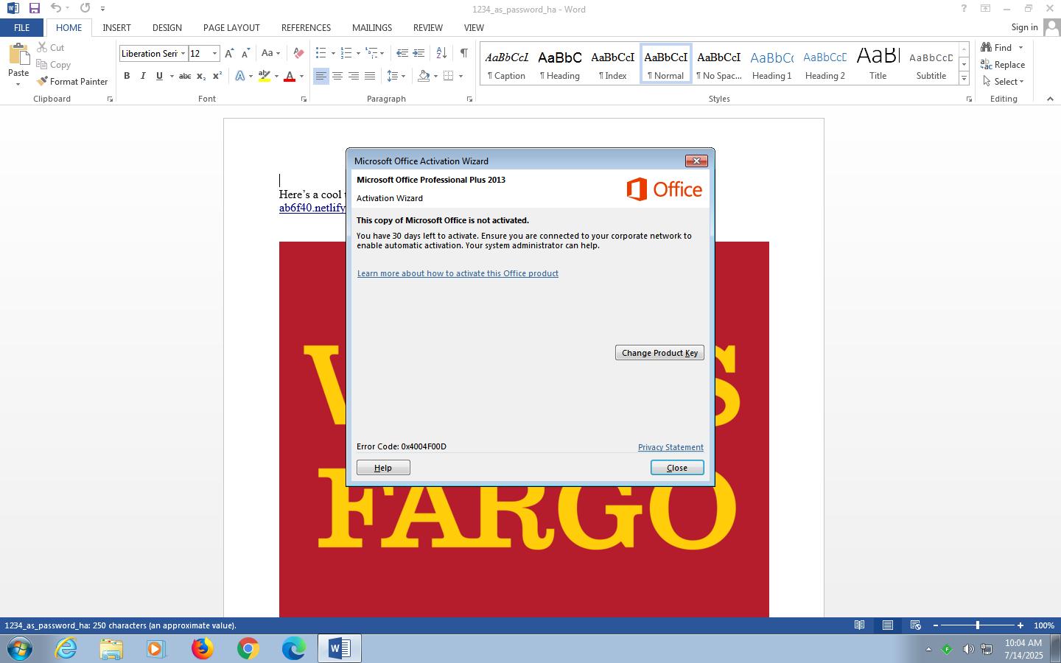The width and height of the screenshot is (1061, 663).
Task: Apply yellow text highlight color
Action: coord(265,76)
